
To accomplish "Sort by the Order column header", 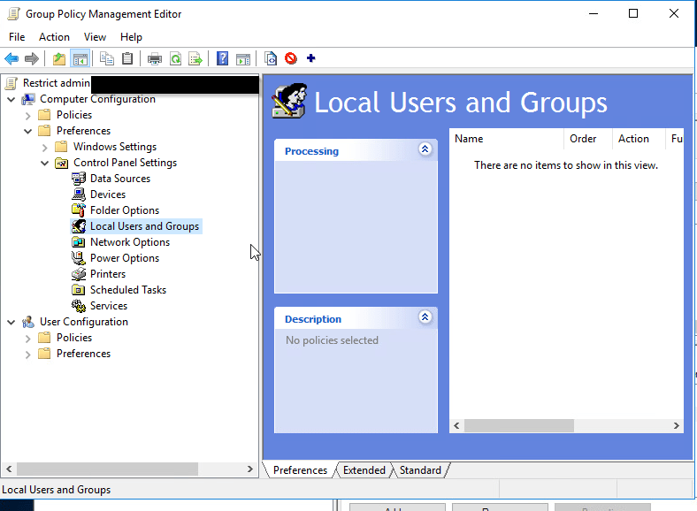I will 588,139.
